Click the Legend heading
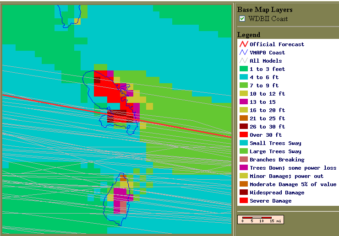The image size is (339, 236). tap(249, 35)
